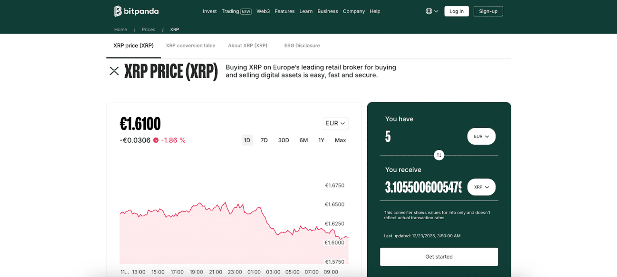Open the XRP dropdown under You receive
The width and height of the screenshot is (617, 277).
click(481, 187)
